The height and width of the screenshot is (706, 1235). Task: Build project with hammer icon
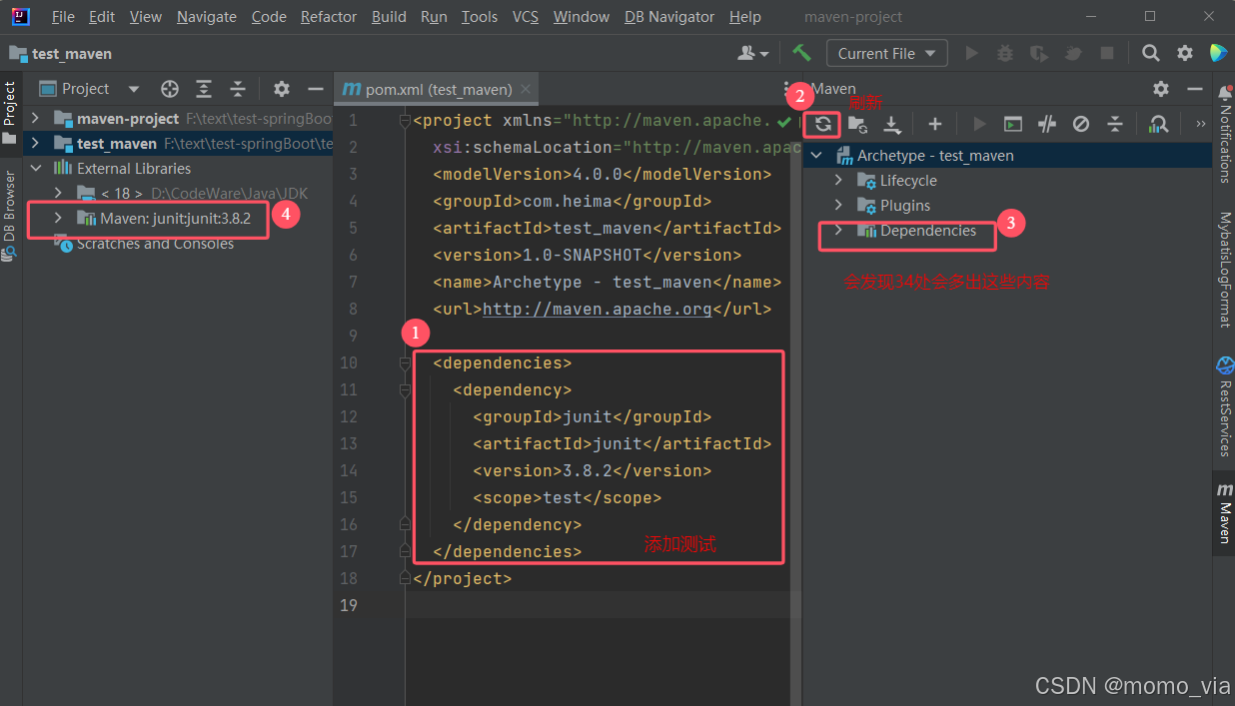[x=801, y=53]
